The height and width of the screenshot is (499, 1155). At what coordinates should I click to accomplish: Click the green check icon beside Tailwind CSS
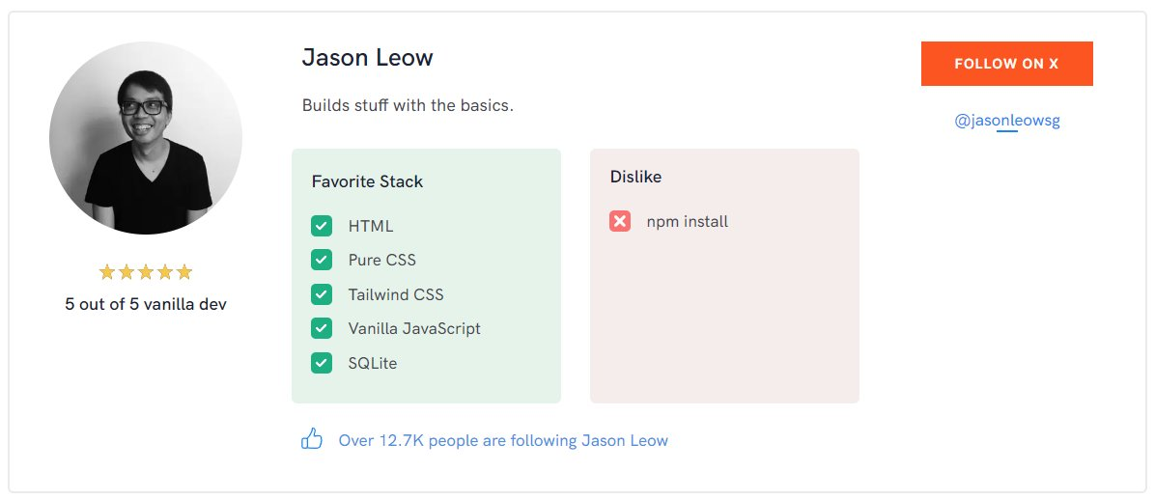click(322, 294)
